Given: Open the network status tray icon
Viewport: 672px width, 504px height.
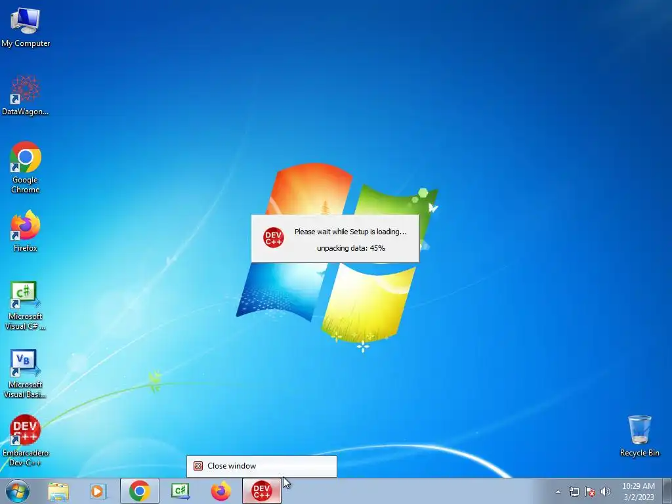Looking at the screenshot, I should pyautogui.click(x=574, y=492).
